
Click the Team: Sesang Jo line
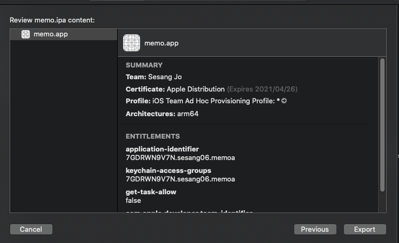coord(154,77)
